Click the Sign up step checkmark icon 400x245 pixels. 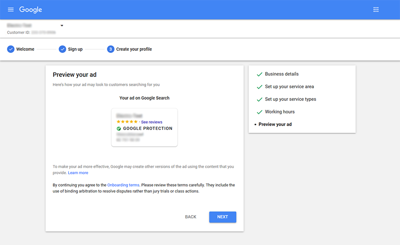62,49
